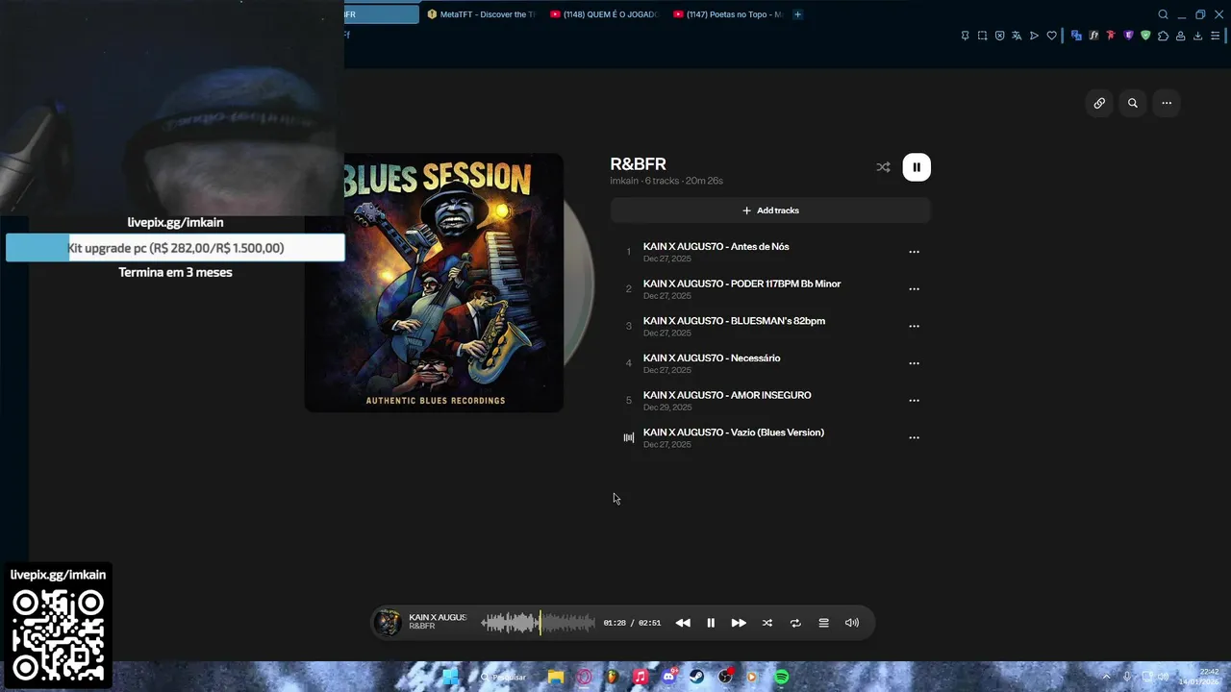Click the heart bookmark icon in toolbar

pos(1051,36)
